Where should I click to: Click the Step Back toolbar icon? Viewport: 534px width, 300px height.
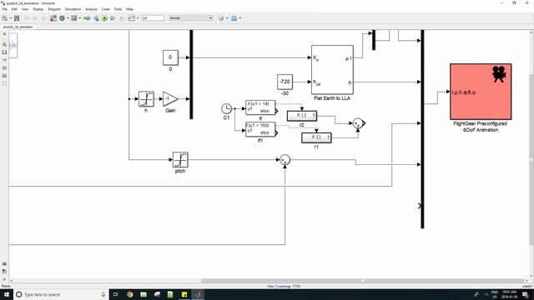pos(96,18)
